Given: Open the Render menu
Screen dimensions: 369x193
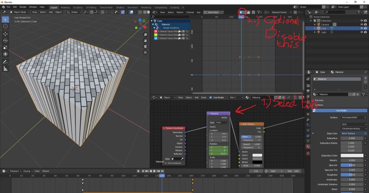Looking at the screenshot, I should (23, 7).
